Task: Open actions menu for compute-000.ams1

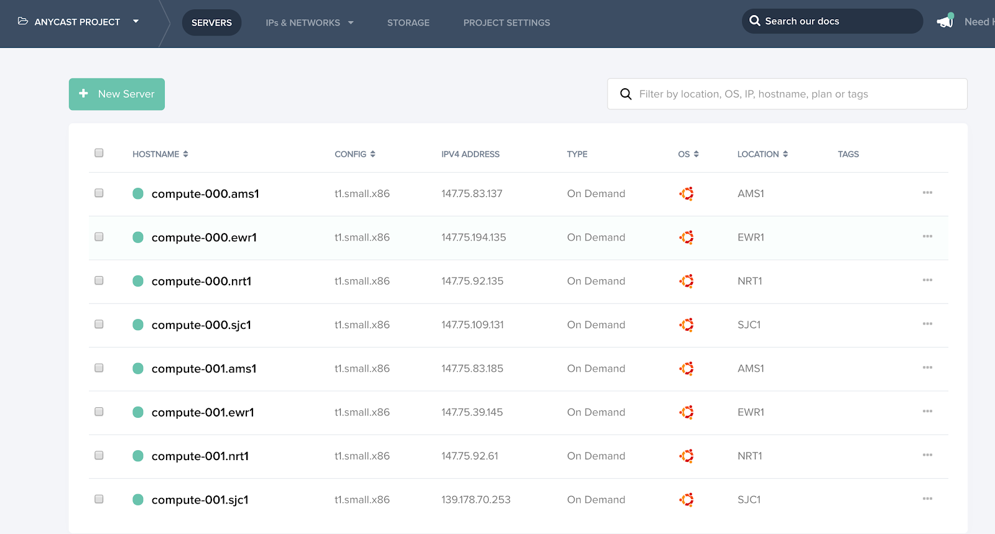Action: [927, 193]
